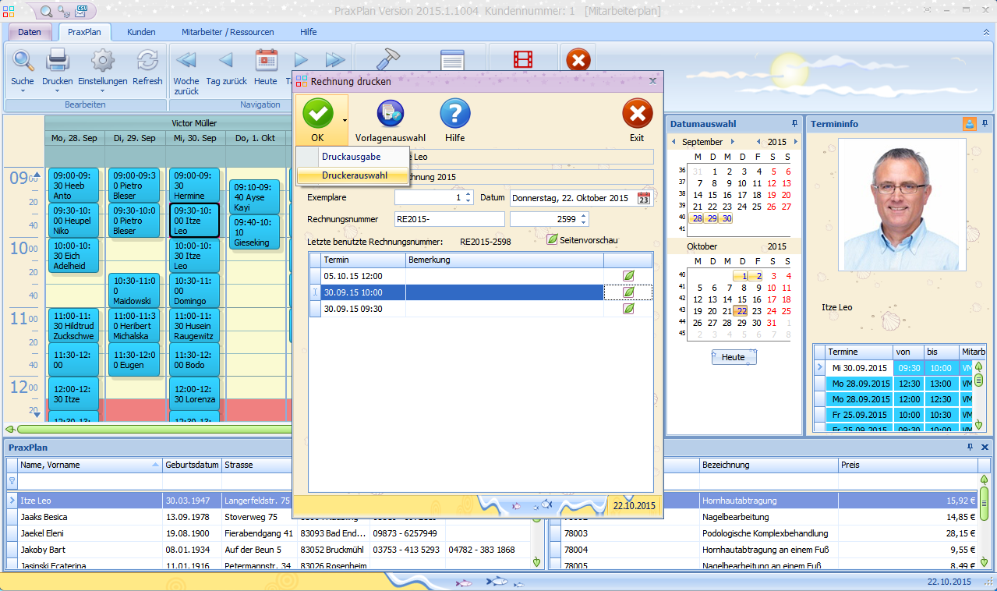Increase the Exemplare count

[x=468, y=194]
